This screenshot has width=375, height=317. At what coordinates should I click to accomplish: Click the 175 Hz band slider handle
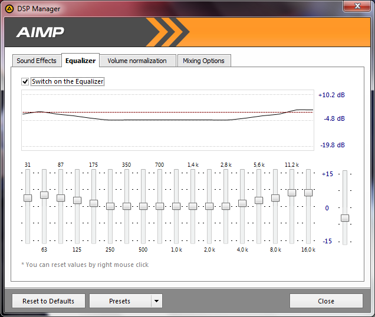click(94, 203)
